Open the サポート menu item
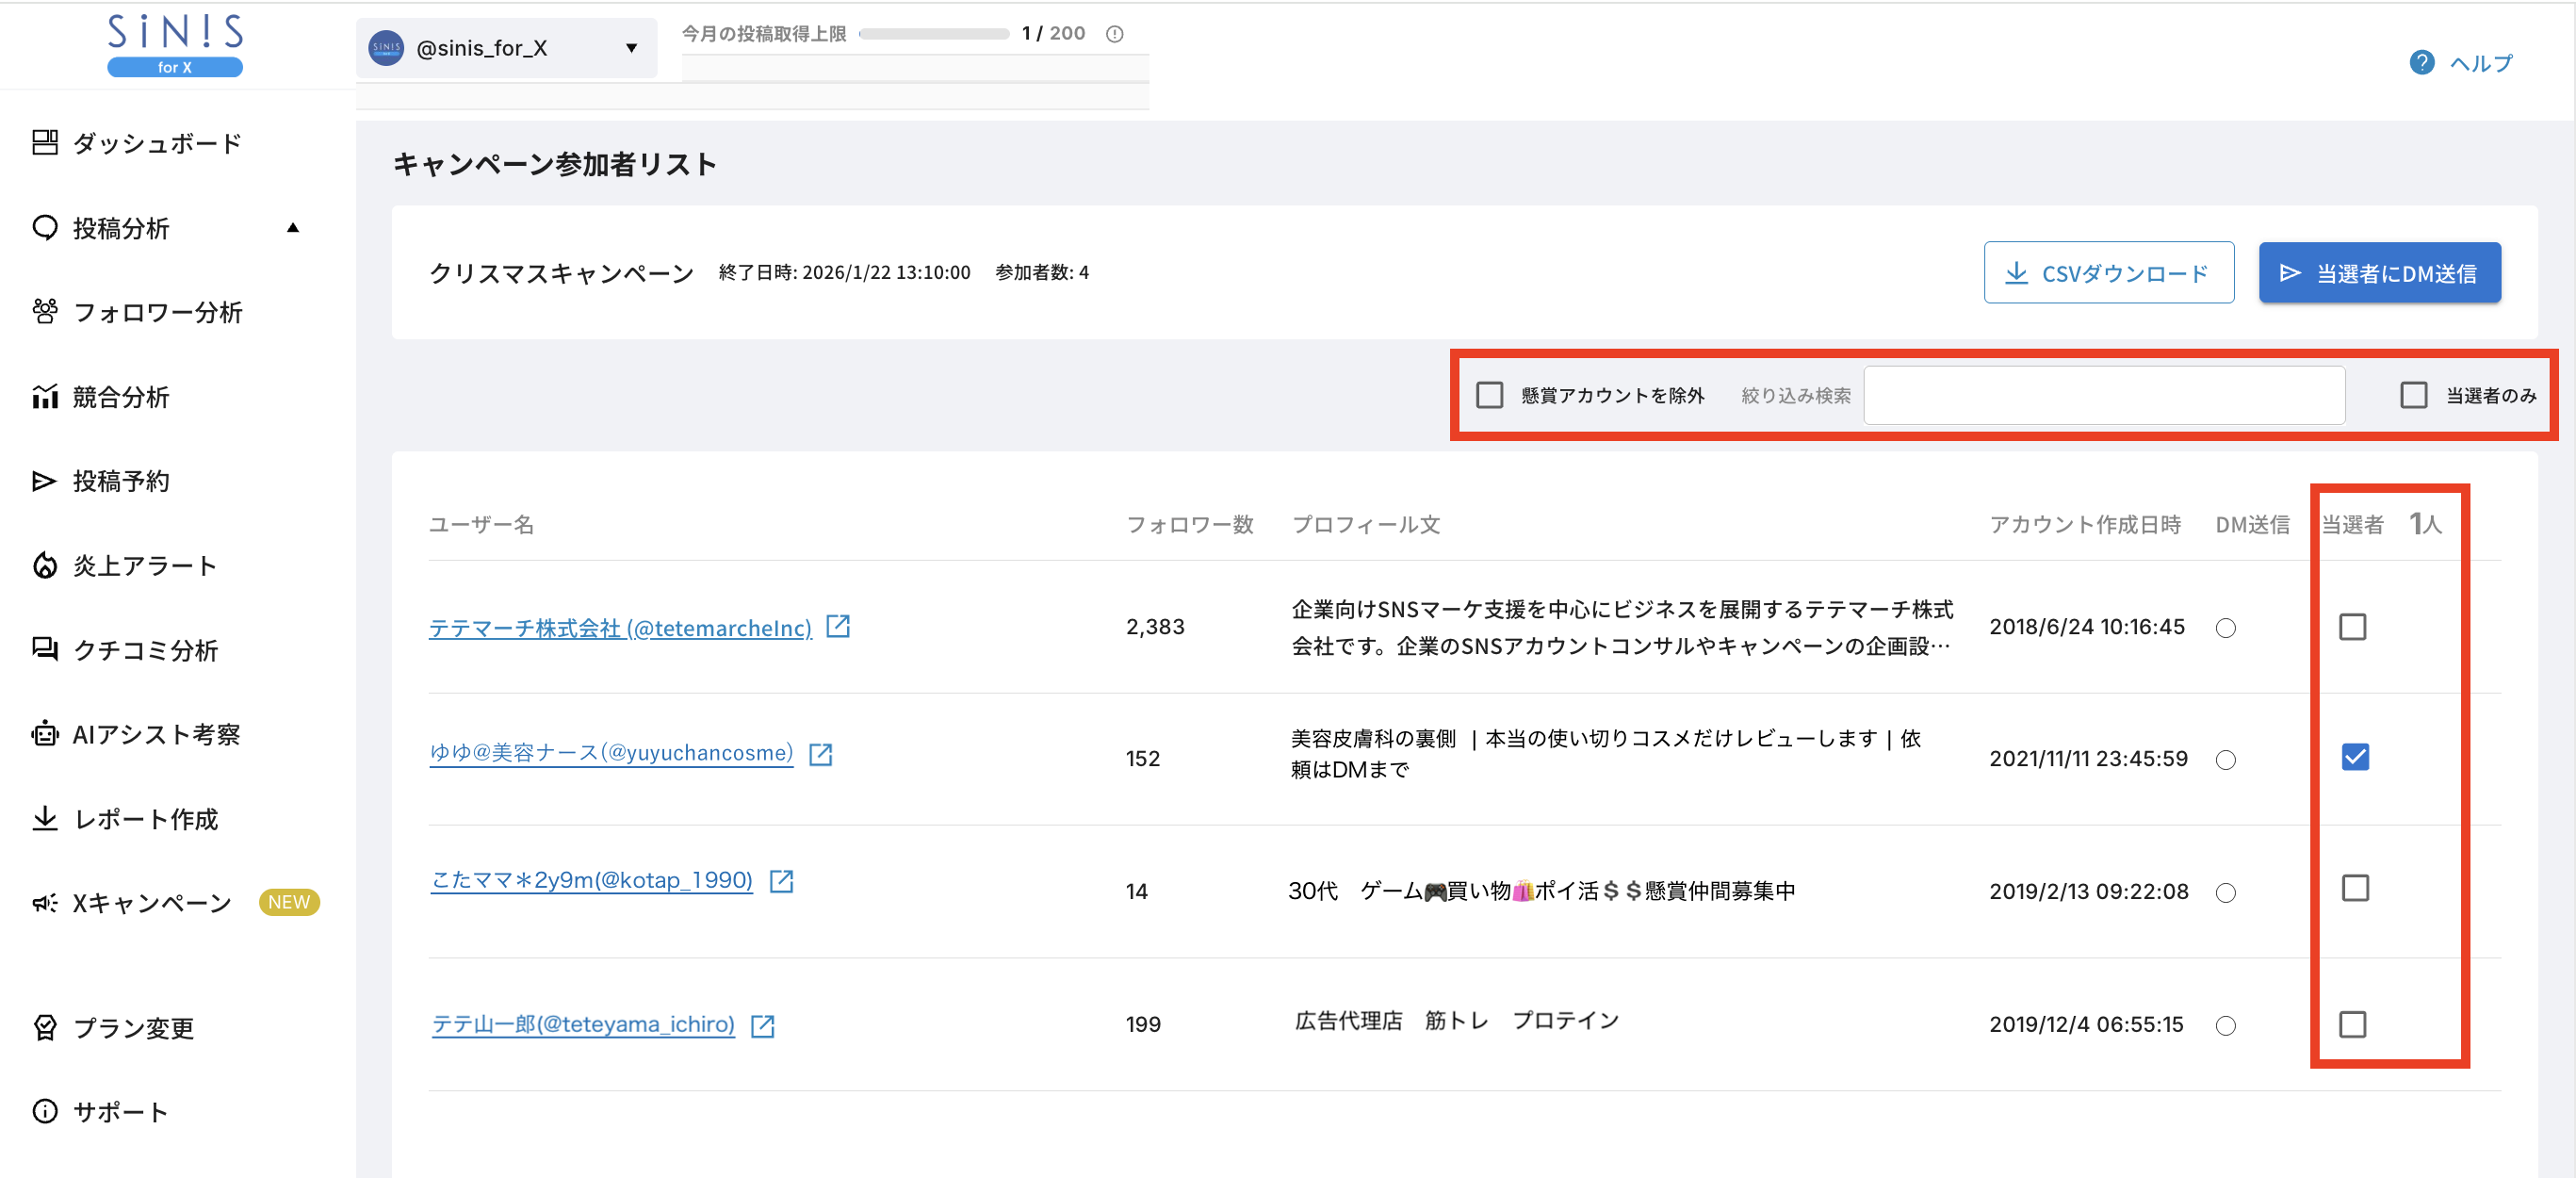This screenshot has height=1178, width=2576. click(120, 1110)
